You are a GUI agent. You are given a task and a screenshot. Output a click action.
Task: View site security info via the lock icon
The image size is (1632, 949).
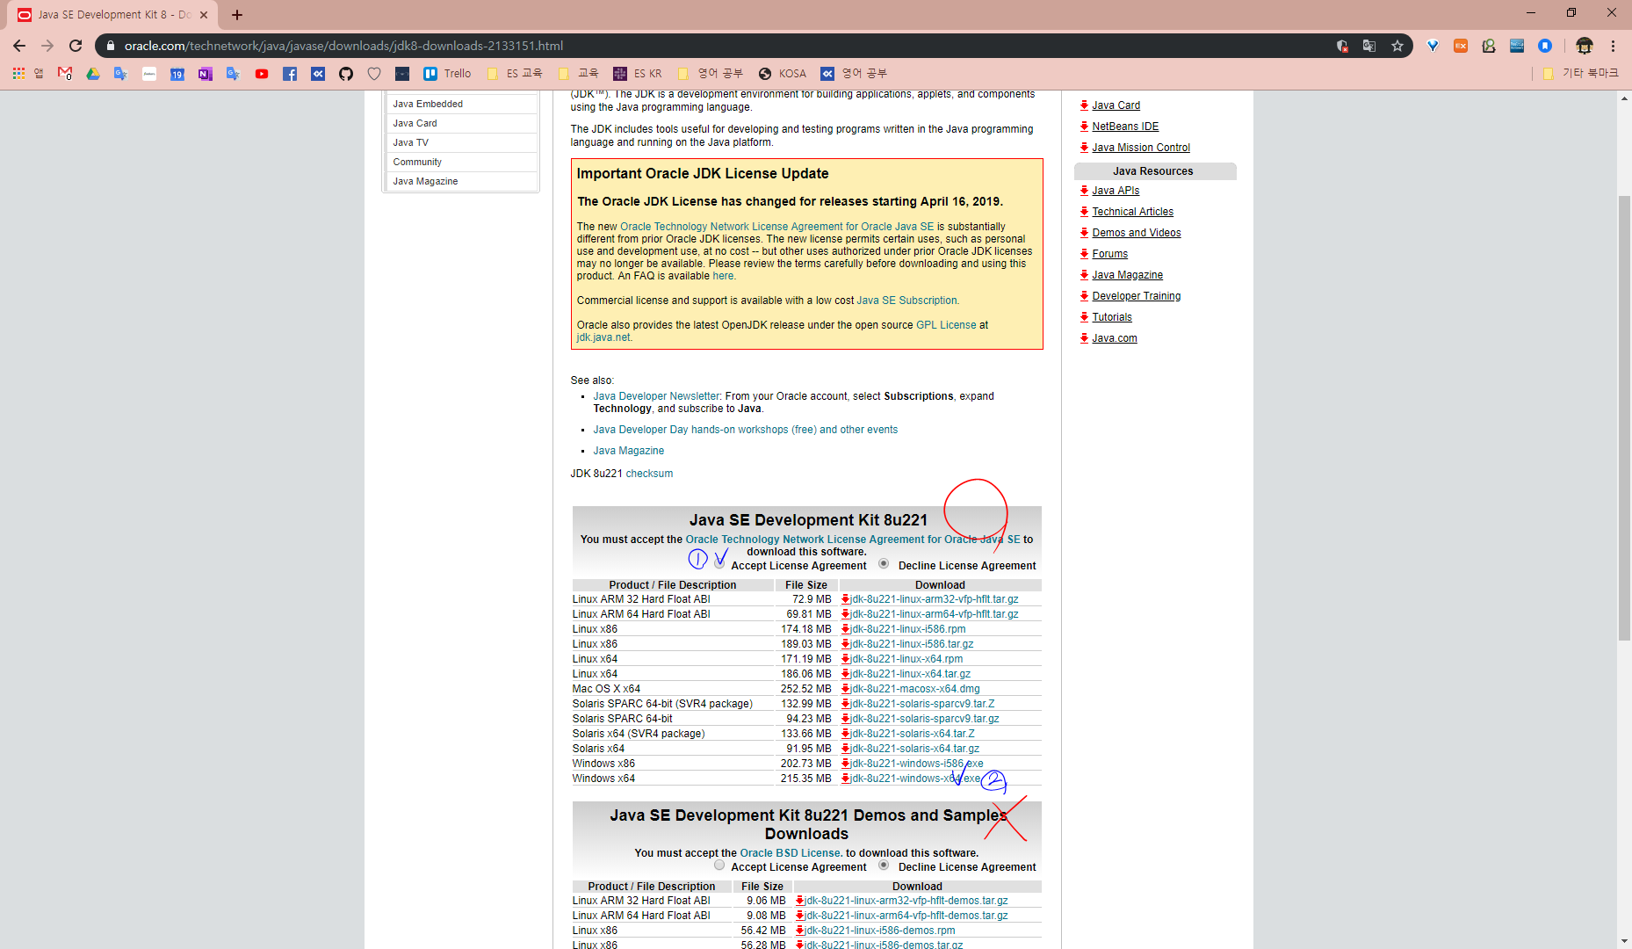[111, 46]
